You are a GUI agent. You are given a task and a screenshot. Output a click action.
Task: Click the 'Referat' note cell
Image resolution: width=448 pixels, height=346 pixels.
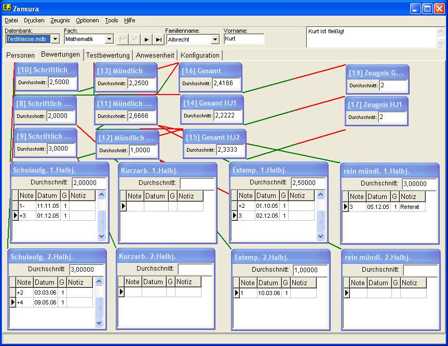pyautogui.click(x=412, y=207)
